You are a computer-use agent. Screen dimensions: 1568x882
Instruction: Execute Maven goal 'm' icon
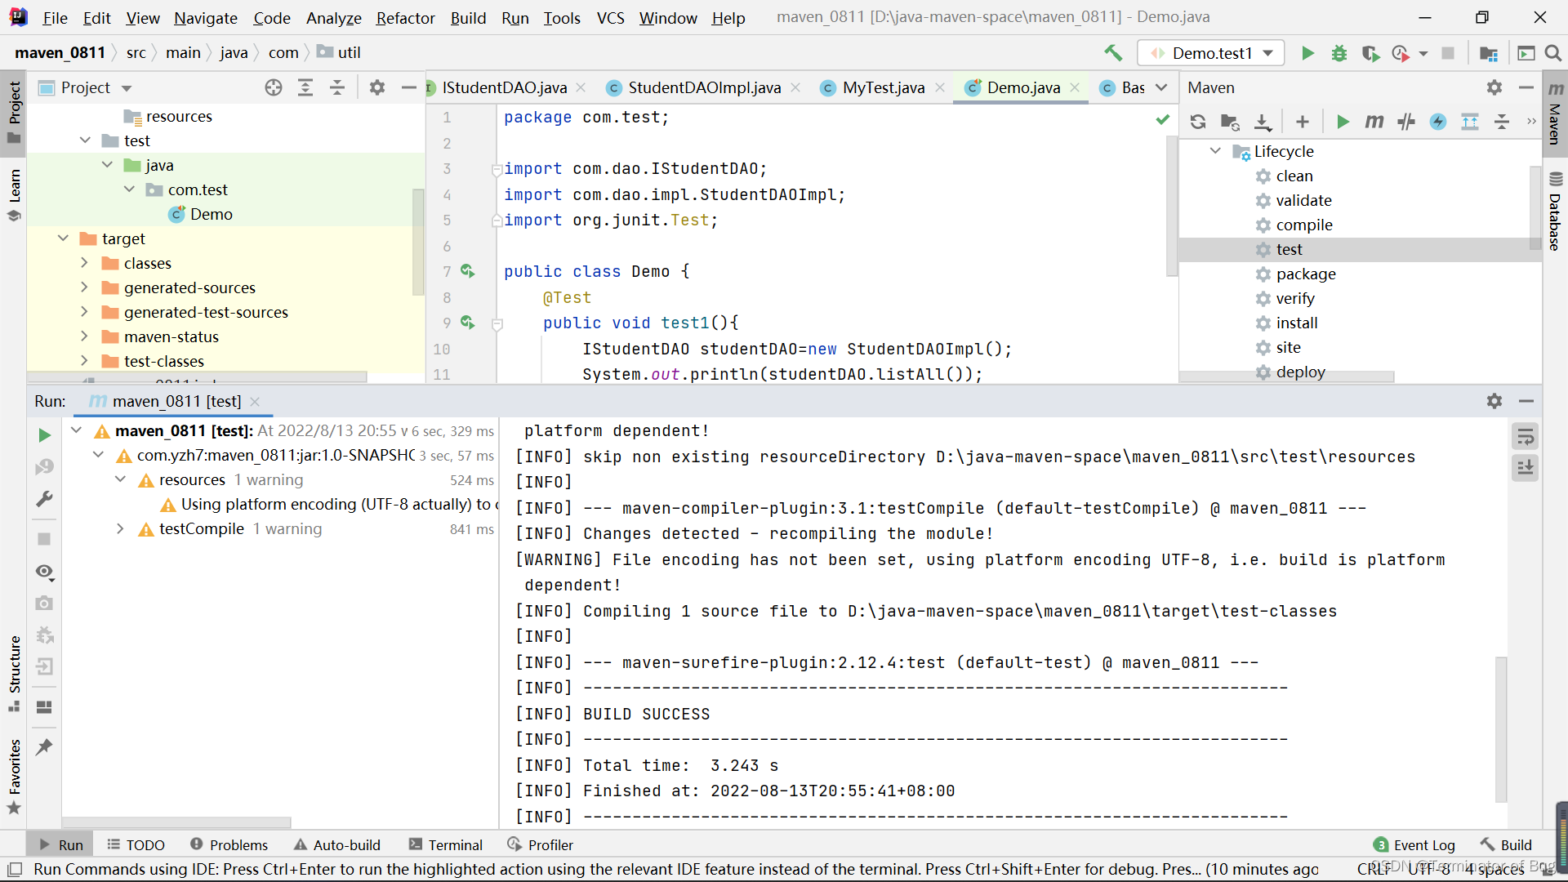pos(1374,122)
